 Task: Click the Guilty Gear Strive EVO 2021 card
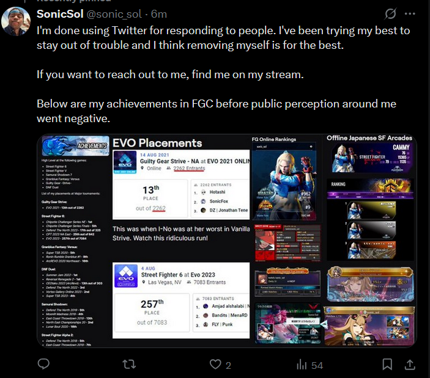[x=181, y=184]
